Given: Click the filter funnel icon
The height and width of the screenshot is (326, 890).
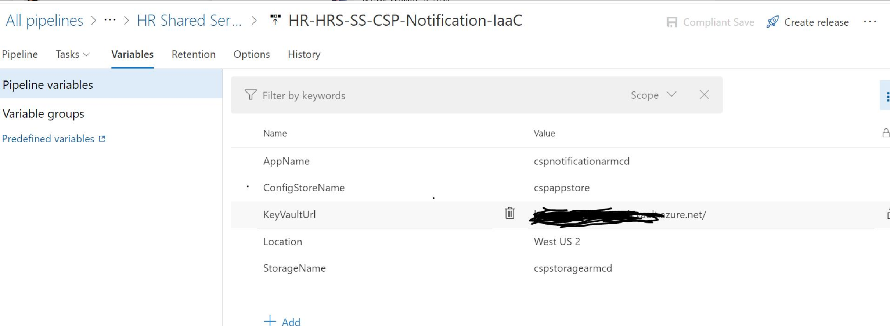Looking at the screenshot, I should coord(251,95).
